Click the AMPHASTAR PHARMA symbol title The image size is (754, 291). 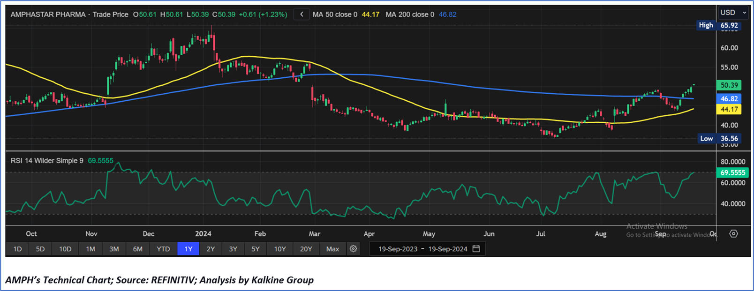48,15
